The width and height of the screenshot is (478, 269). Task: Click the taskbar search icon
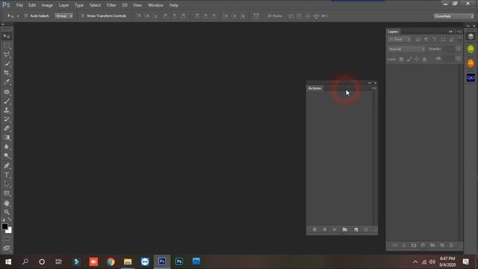[x=25, y=262]
